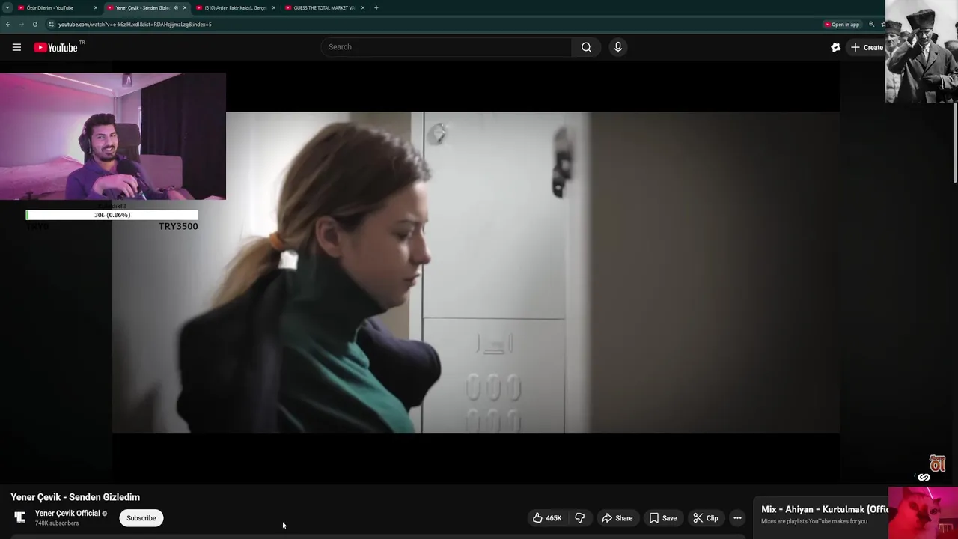Close the Özür Dilerim tab

click(96, 8)
